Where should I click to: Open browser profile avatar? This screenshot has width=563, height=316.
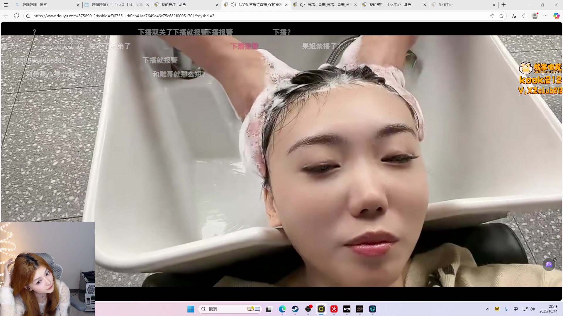[x=535, y=16]
